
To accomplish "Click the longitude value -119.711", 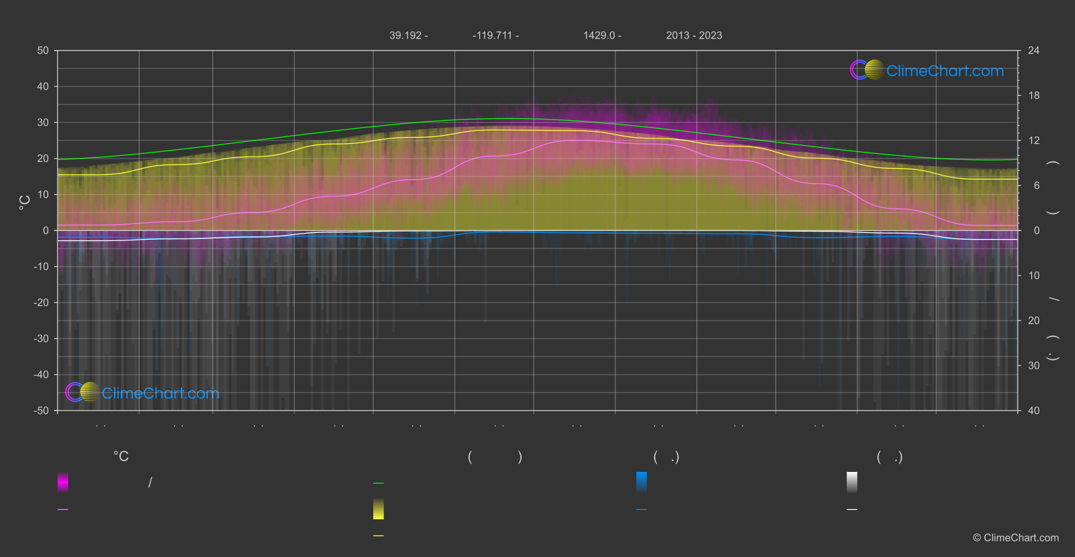I will (x=493, y=35).
